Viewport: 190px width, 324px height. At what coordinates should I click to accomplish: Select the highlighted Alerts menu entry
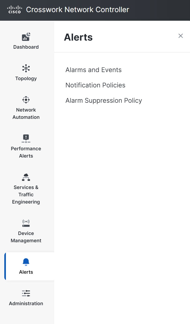pos(26,266)
